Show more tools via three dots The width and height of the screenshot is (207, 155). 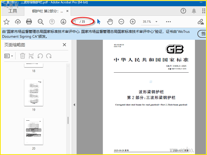(168, 22)
